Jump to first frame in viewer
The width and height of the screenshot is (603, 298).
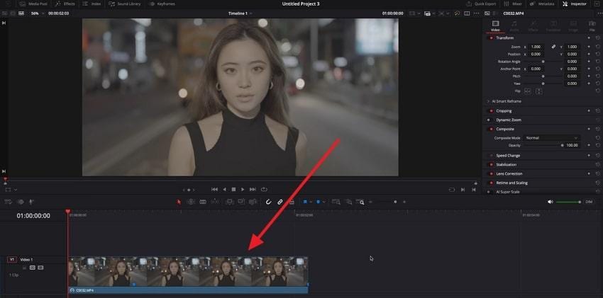point(214,190)
